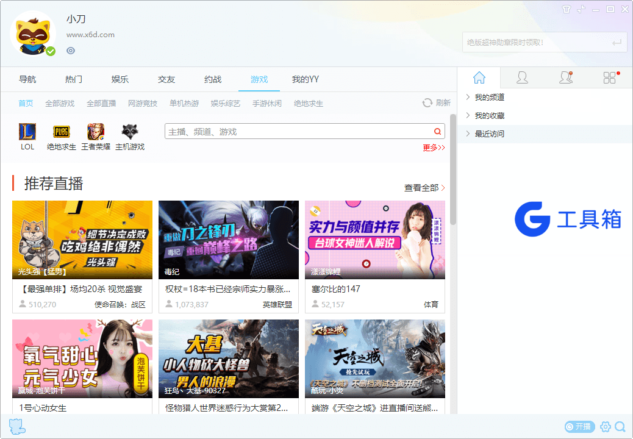
Task: Open 光头强【猛男】 stream thumbnail
Action: click(x=82, y=240)
